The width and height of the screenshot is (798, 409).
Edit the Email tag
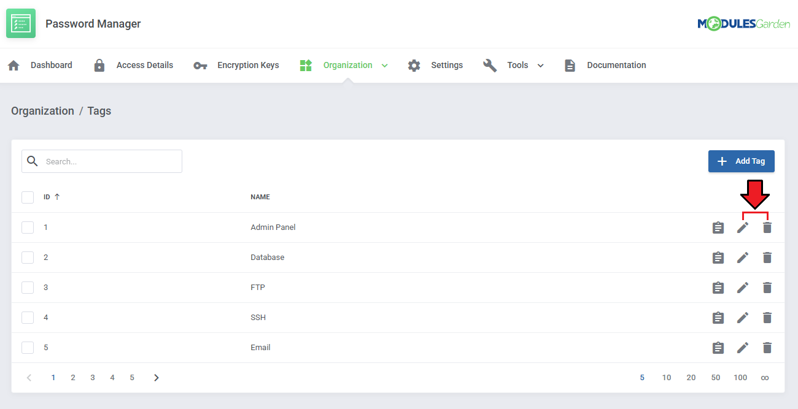743,348
